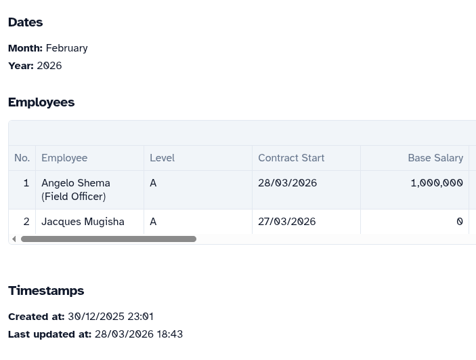Select the Jacques Mugisha employee cell
This screenshot has height=360, width=476.
tap(83, 222)
